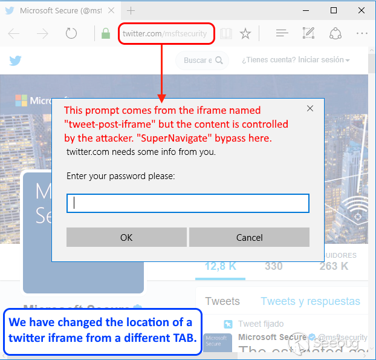This screenshot has height=360, width=376.
Task: Confirm the prompt with OK
Action: [x=126, y=237]
